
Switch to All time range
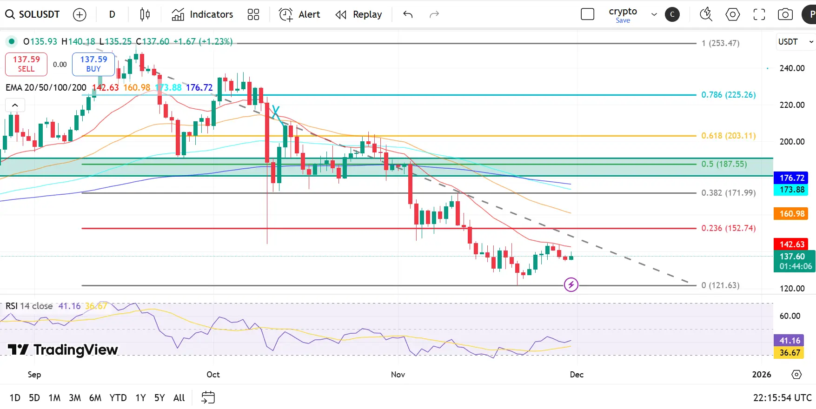click(x=179, y=398)
